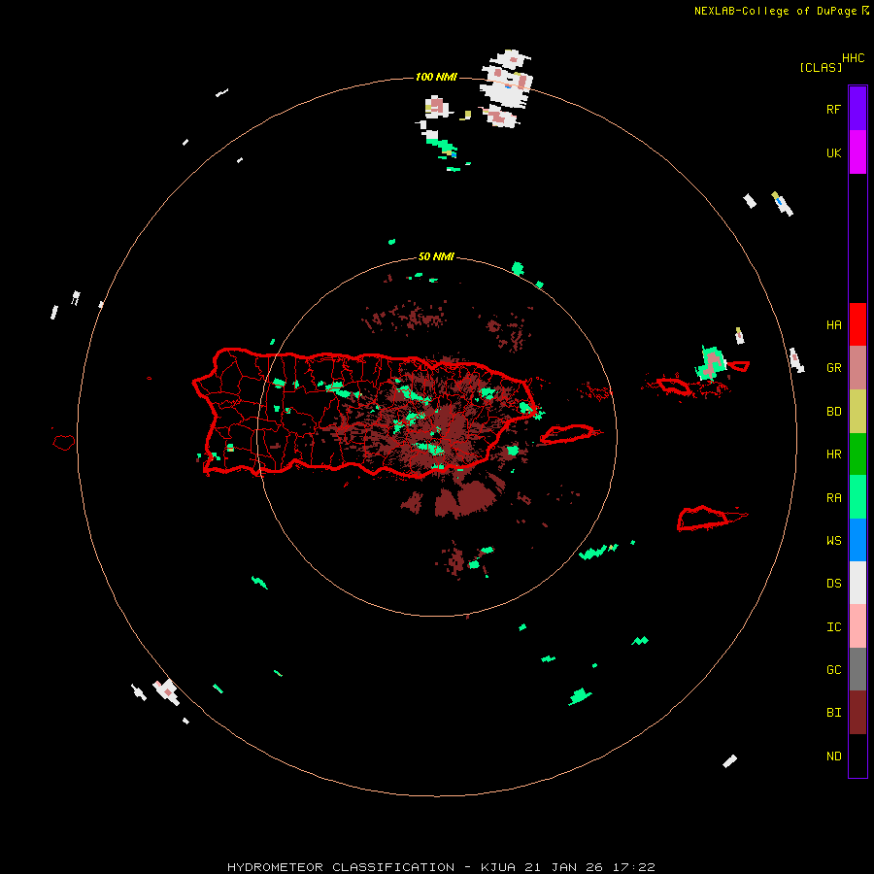Select the "IC" legend label

tap(833, 627)
